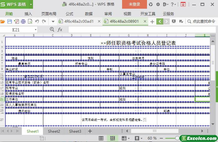
Task: Click the window switch icon beside search
Action: coord(181,21)
